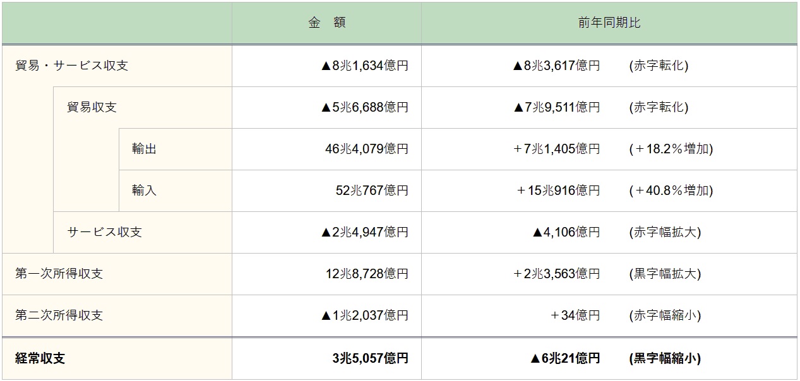800x381 pixels.
Task: Click the 輸出 row label
Action: click(145, 149)
